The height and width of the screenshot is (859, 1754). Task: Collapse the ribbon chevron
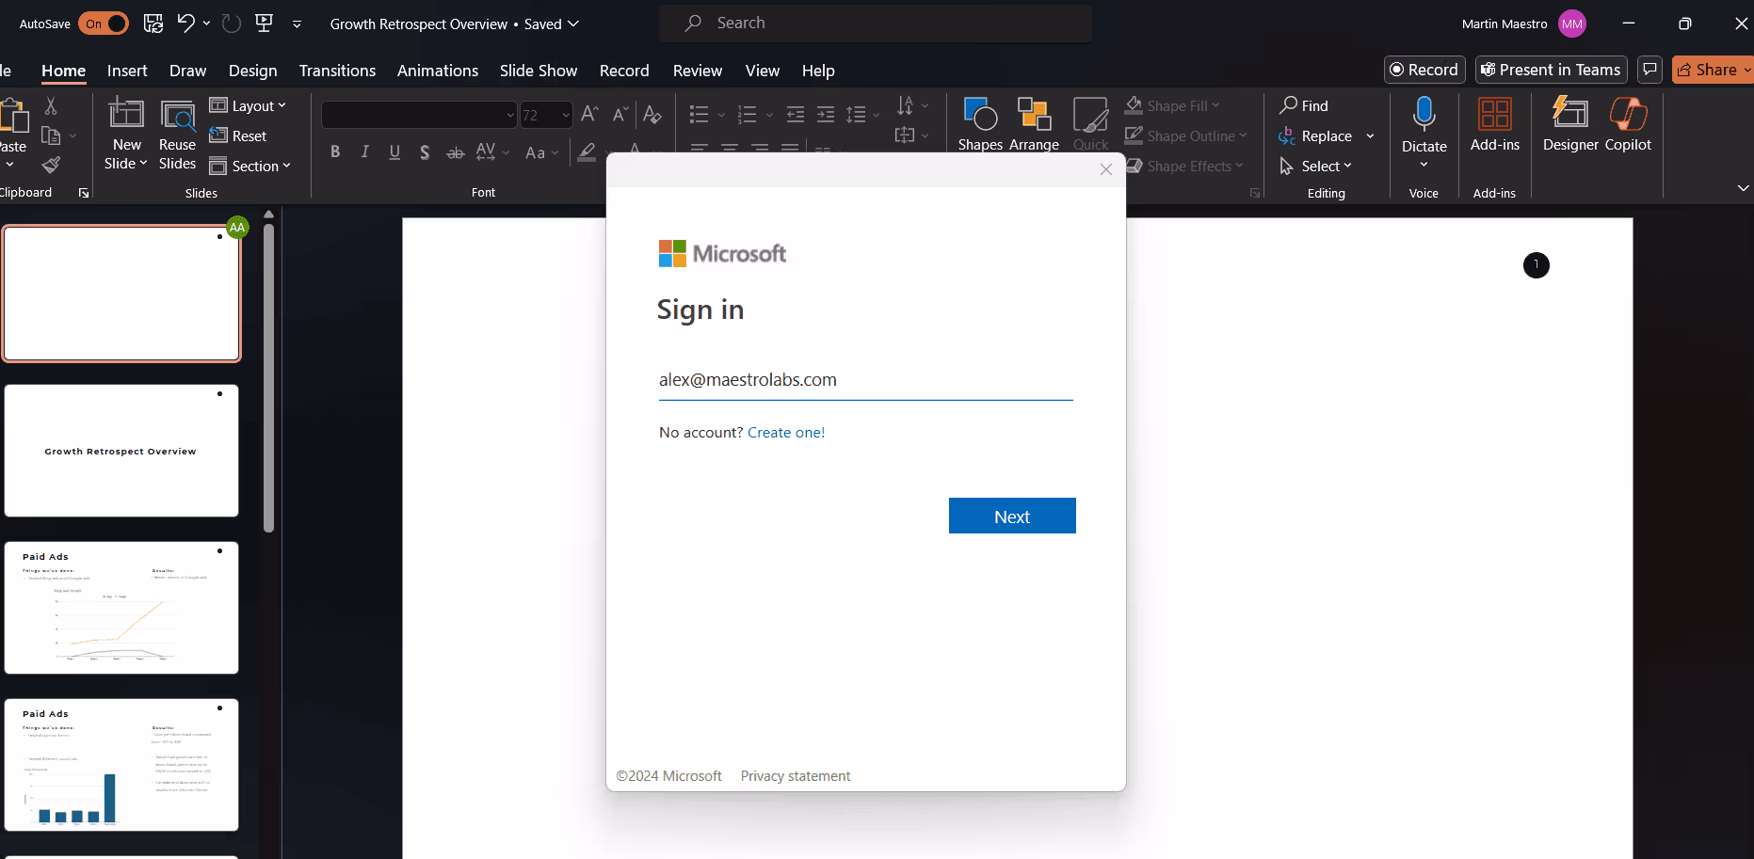pos(1743,188)
